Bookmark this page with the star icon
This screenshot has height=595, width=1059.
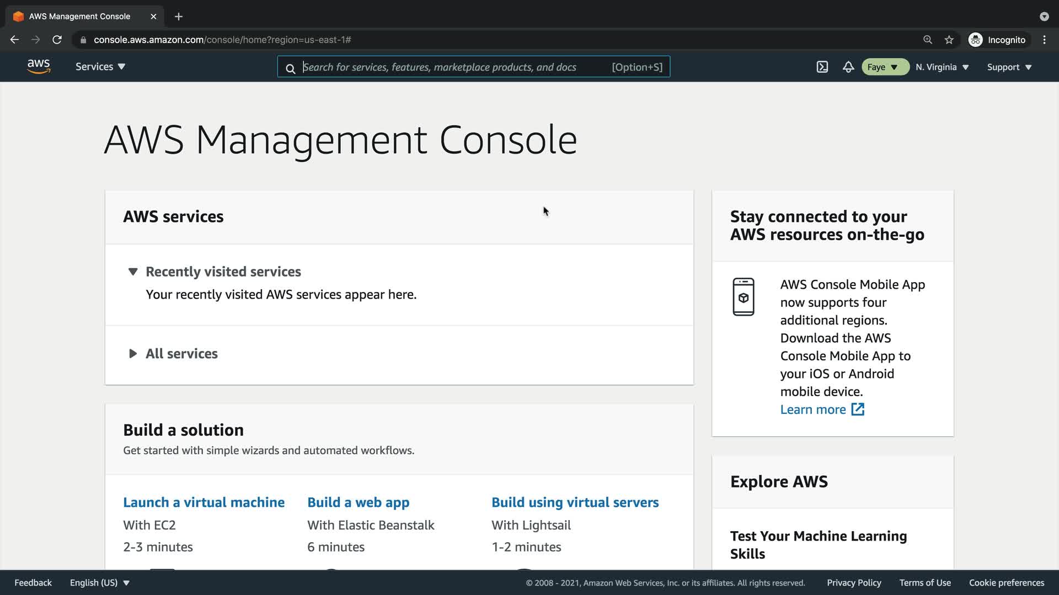949,40
